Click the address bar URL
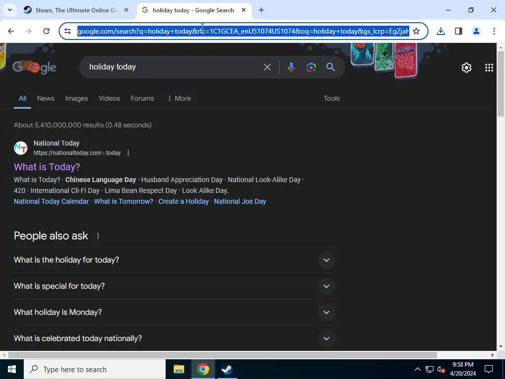Image resolution: width=505 pixels, height=379 pixels. [x=243, y=31]
